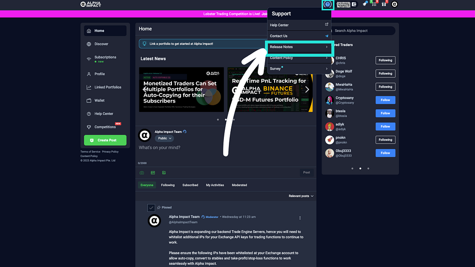Follow Obuj3333
The image size is (475, 267).
pos(385,153)
